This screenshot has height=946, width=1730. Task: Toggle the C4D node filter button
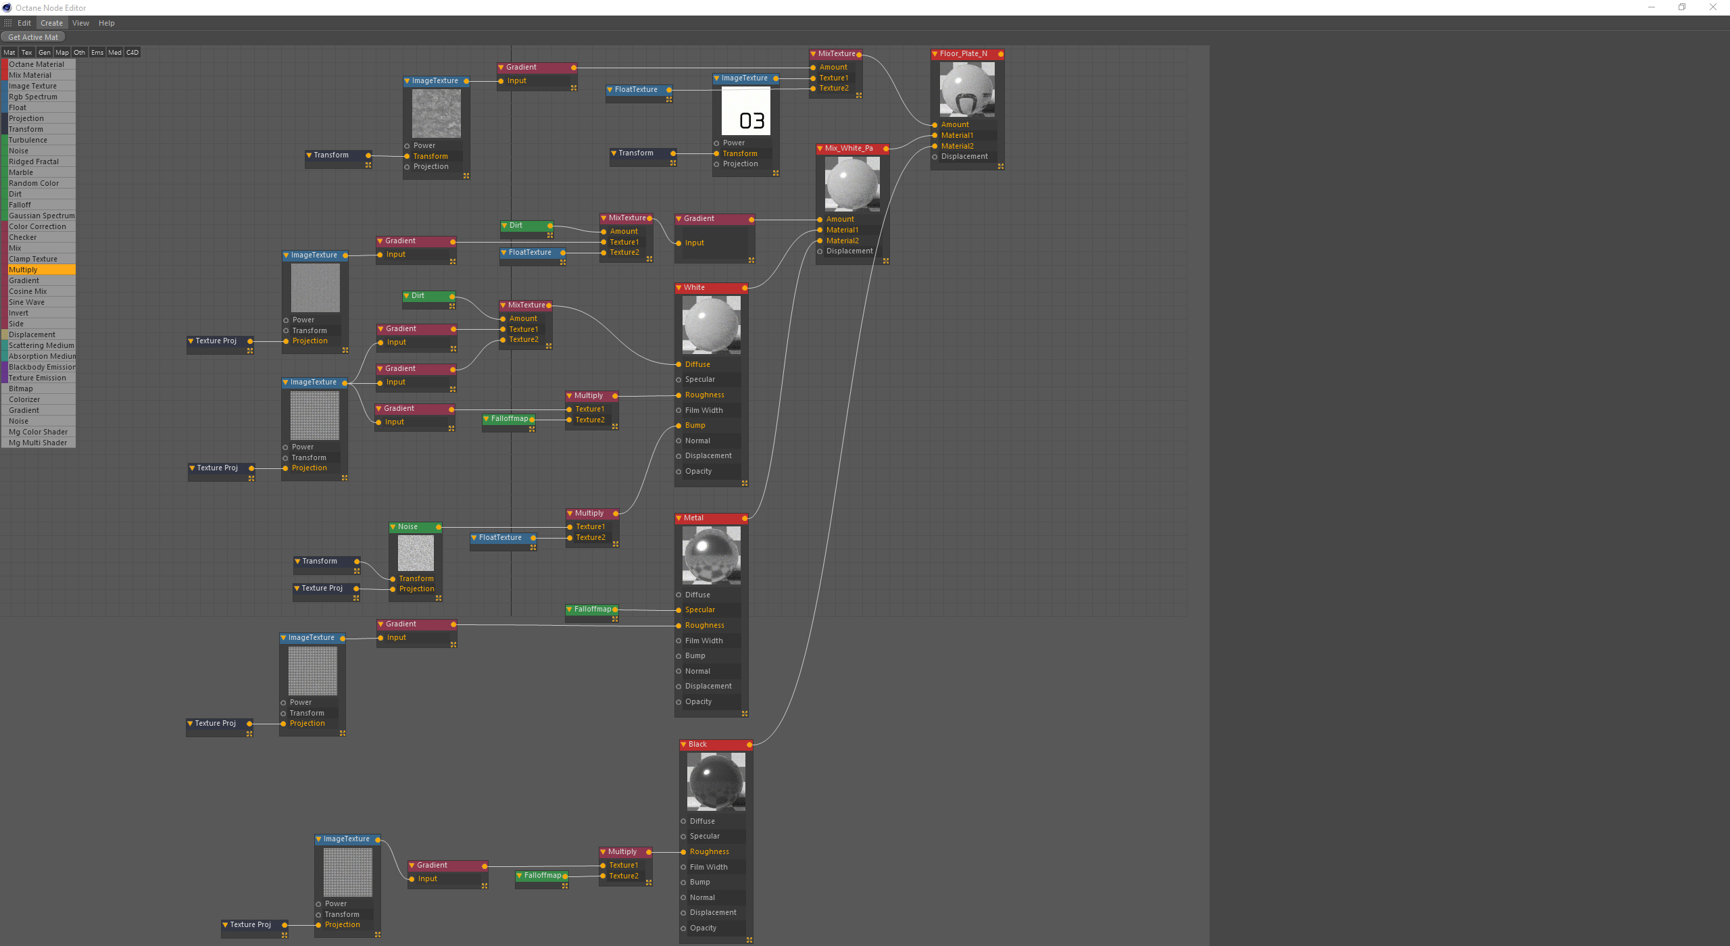[132, 53]
